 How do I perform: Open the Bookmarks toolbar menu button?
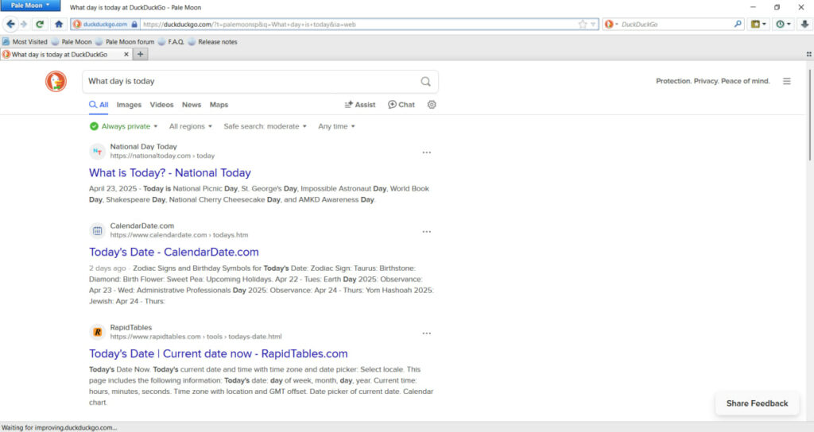pyautogui.click(x=758, y=25)
